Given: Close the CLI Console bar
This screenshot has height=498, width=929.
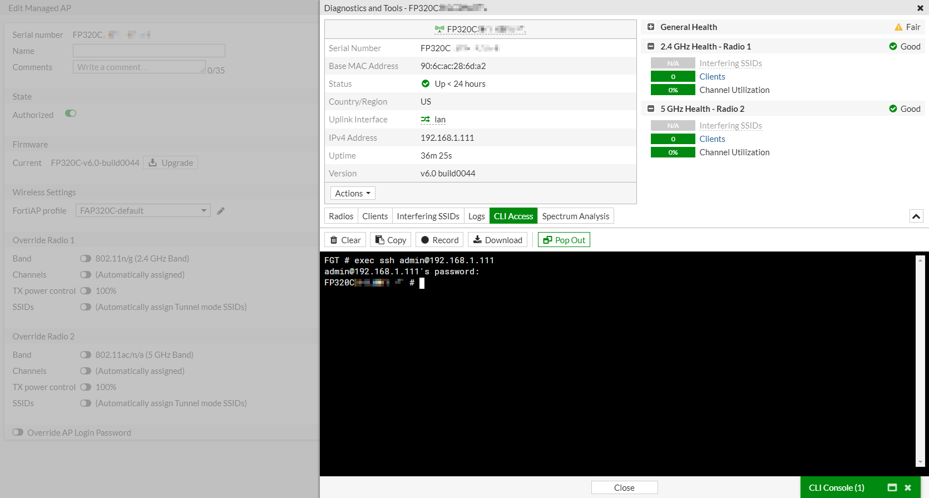Looking at the screenshot, I should [908, 487].
